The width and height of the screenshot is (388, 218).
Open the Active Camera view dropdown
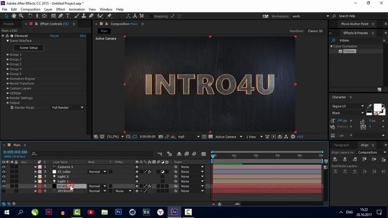click(229, 137)
